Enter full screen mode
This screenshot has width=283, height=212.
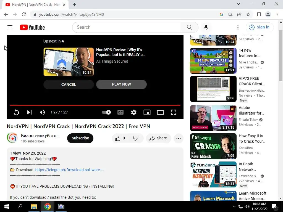[x=174, y=112]
